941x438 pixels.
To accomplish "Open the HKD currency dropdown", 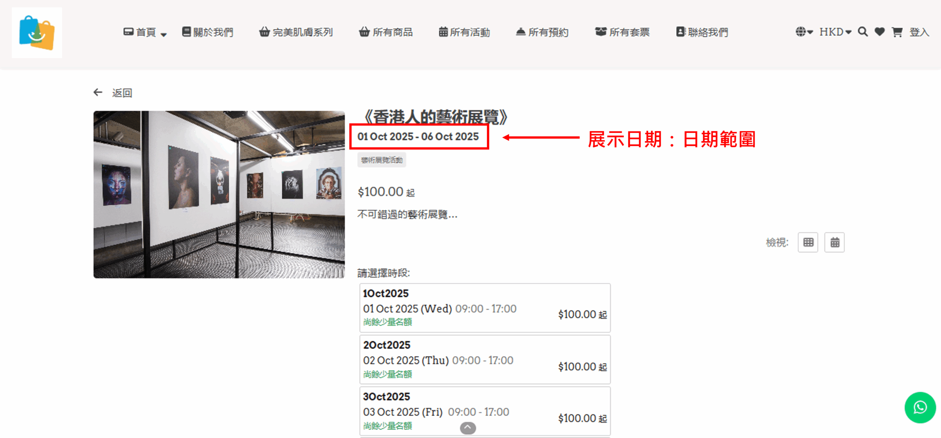I will [x=835, y=32].
